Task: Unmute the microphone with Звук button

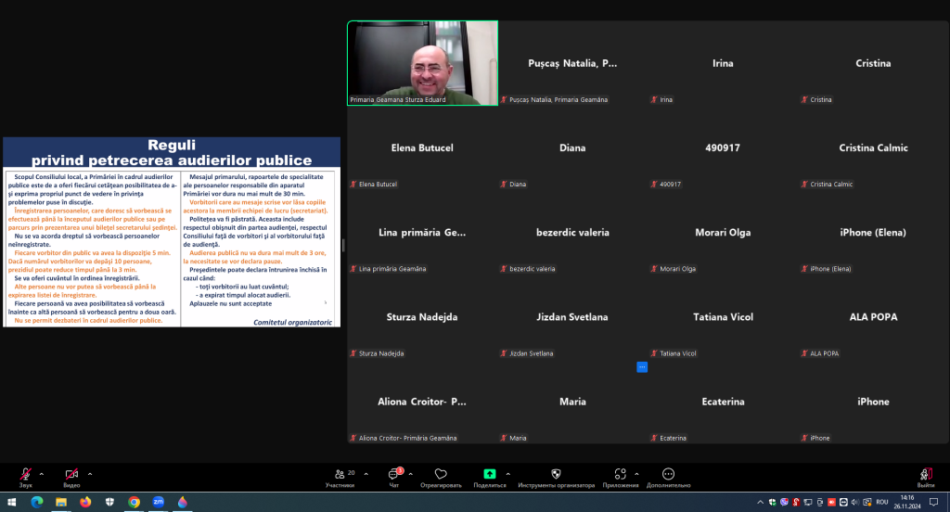Action: click(25, 477)
